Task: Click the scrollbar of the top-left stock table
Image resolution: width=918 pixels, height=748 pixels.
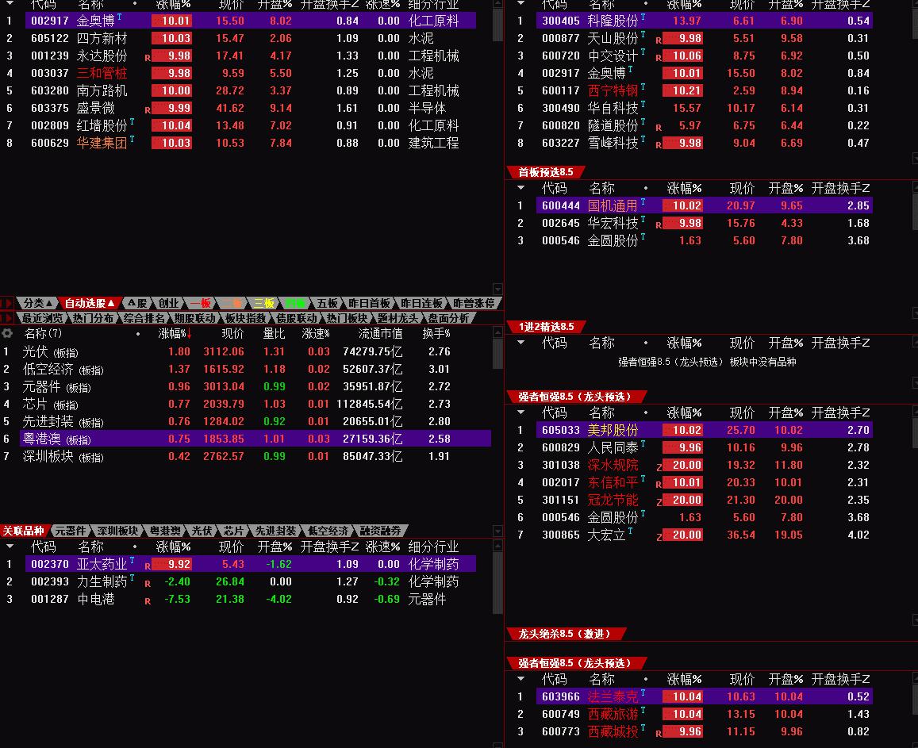Action: pyautogui.click(x=497, y=24)
